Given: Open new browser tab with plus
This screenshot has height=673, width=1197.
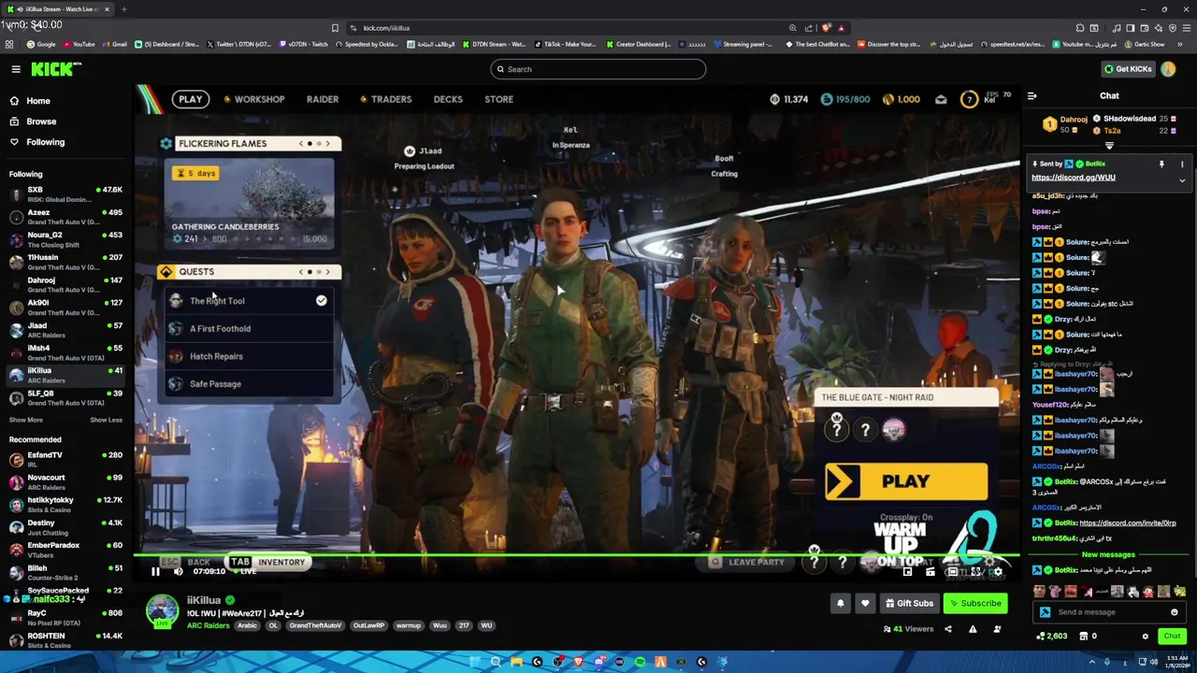Looking at the screenshot, I should click(x=124, y=9).
